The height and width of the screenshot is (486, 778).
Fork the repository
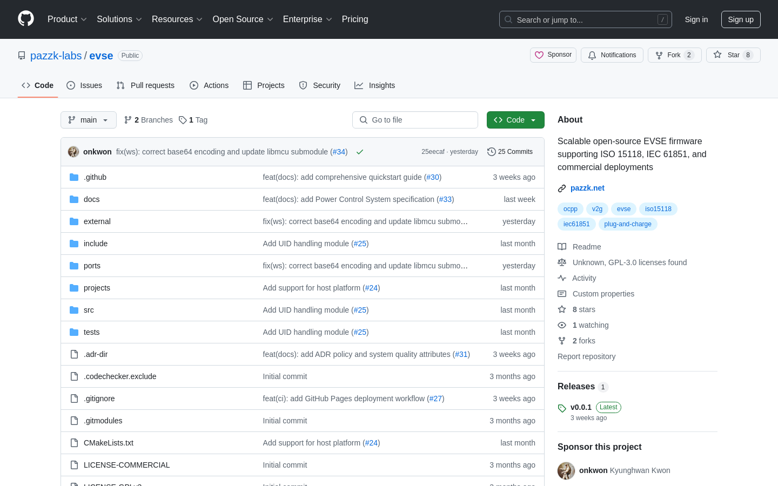click(675, 55)
